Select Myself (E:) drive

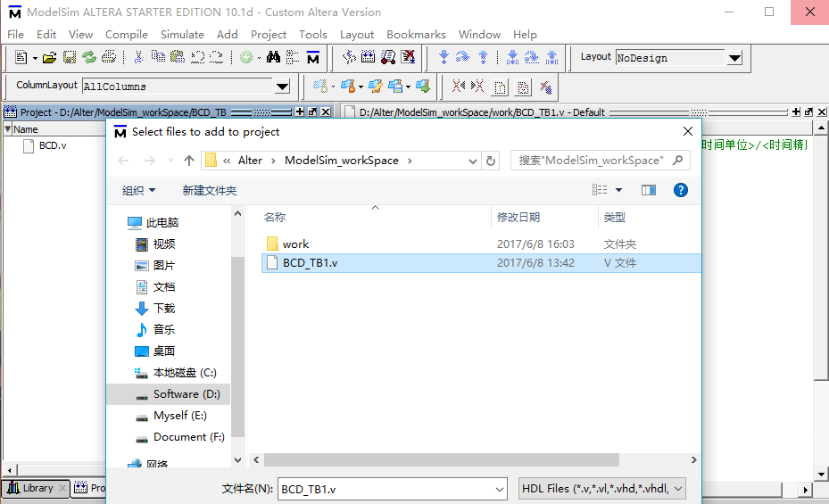click(x=179, y=416)
